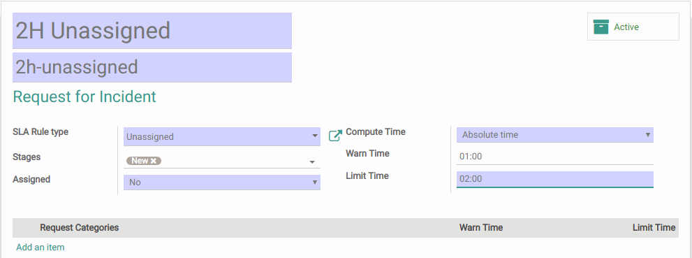Remove the New stage tag
Viewport: 692px width, 258px height.
point(154,161)
